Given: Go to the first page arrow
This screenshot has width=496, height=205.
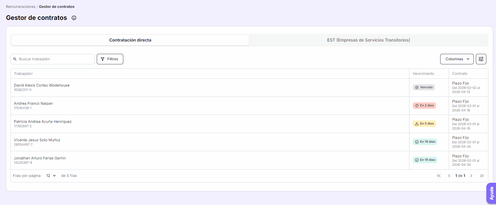Looking at the screenshot, I should point(439,176).
